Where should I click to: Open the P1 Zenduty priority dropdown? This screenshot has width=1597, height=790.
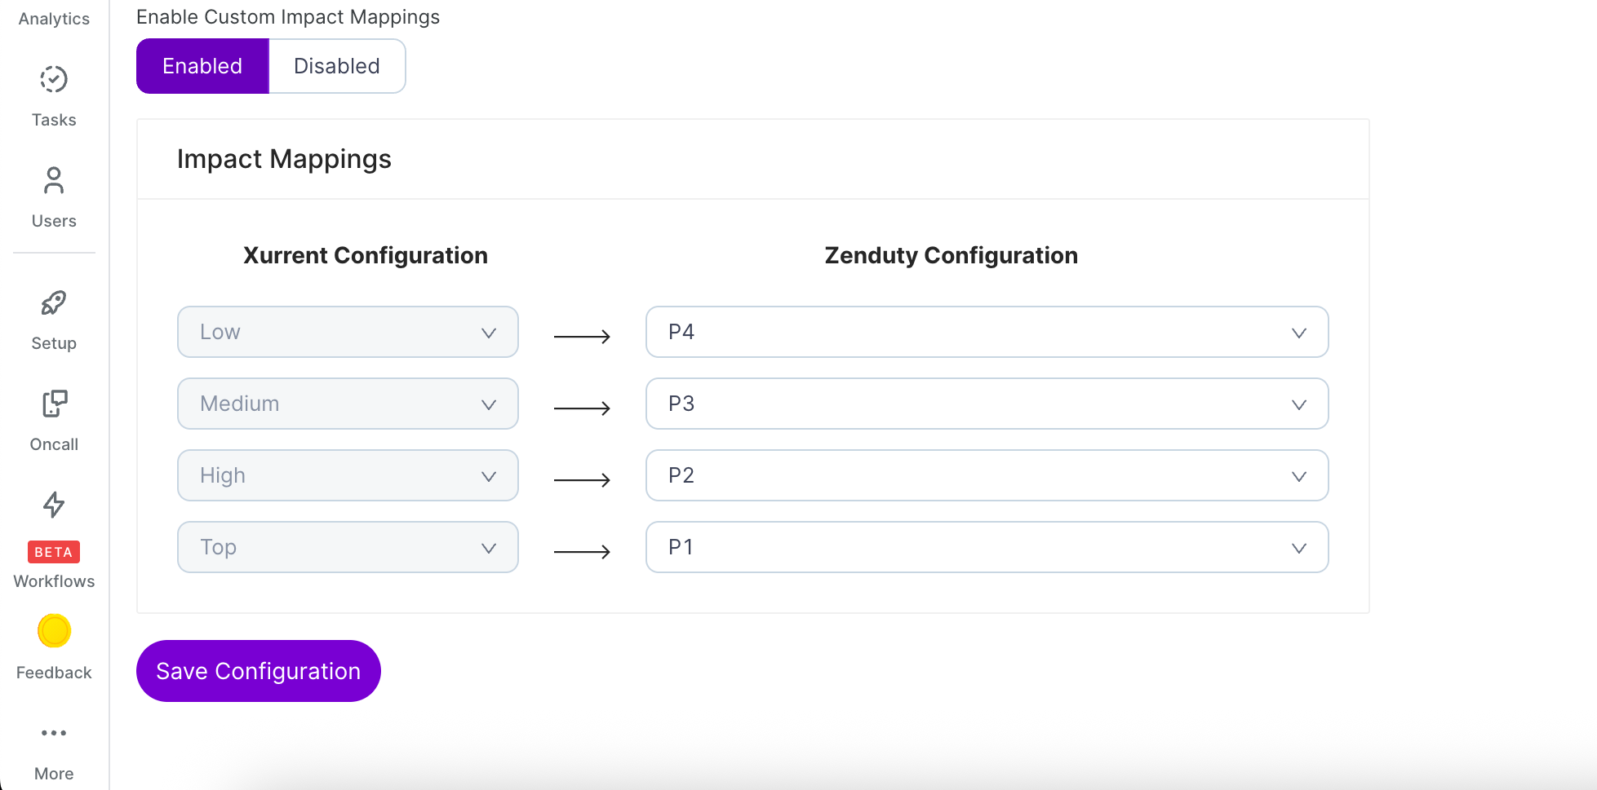987,547
